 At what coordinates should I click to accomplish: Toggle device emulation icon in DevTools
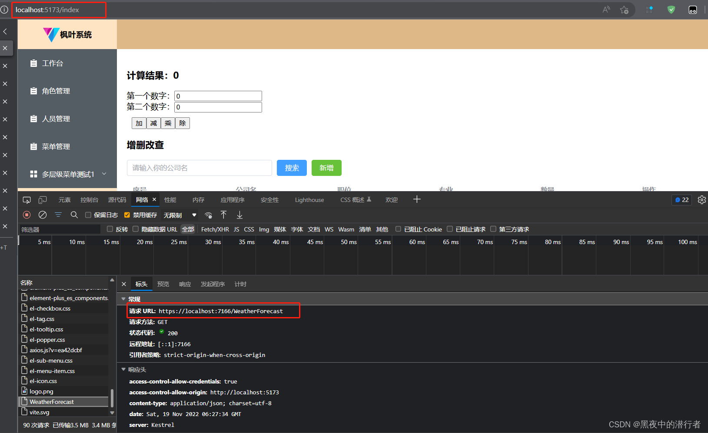(x=43, y=200)
